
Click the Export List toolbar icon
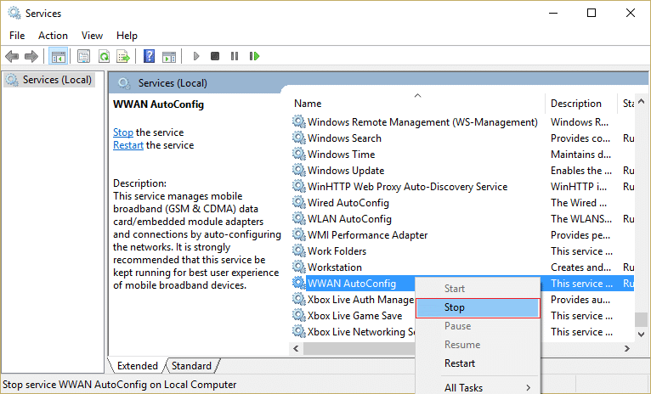[x=123, y=57]
